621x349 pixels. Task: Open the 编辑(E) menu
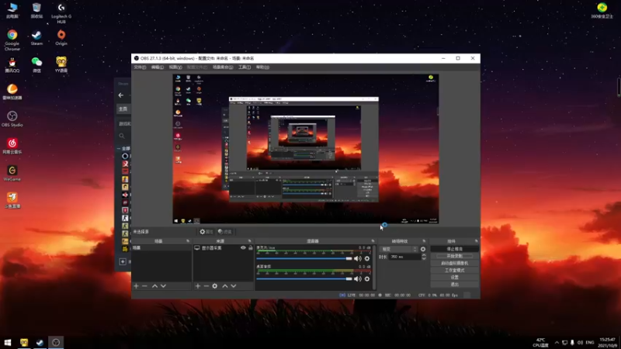158,67
